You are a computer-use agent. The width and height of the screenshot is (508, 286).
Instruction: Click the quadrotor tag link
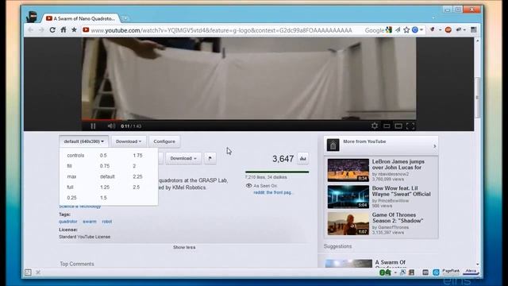[68, 222]
